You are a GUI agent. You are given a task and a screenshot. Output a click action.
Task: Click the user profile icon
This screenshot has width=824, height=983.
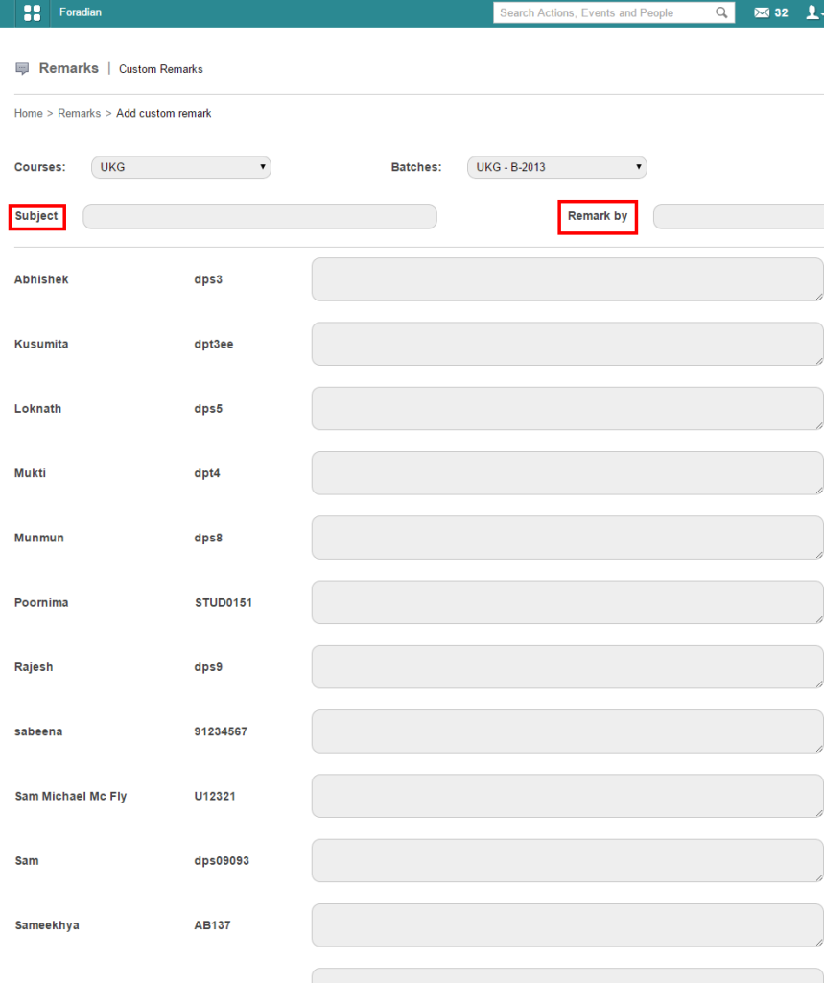(813, 13)
